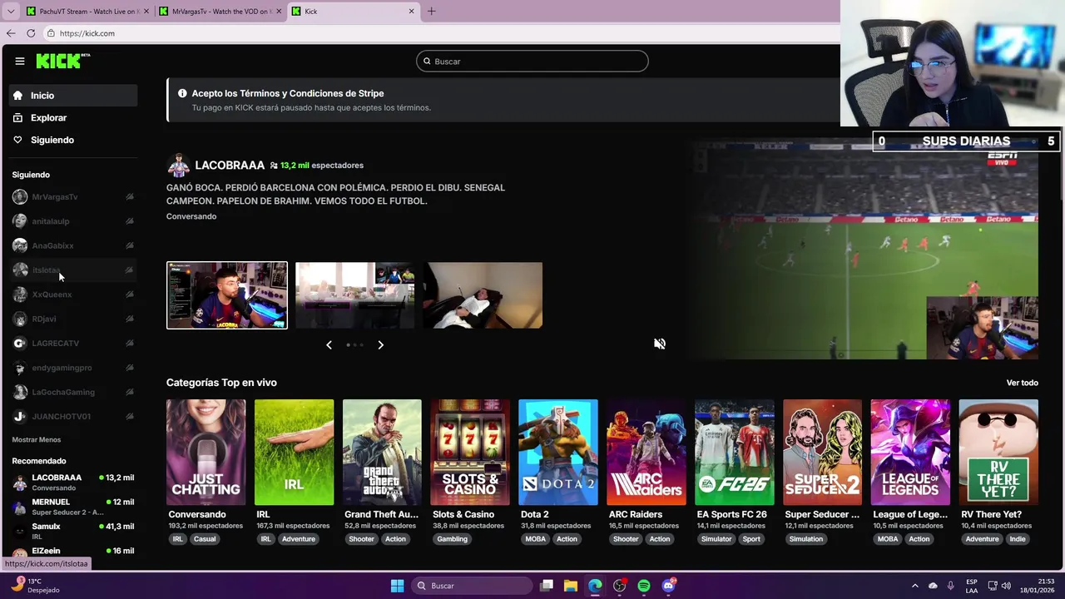Open a new browser tab

431,12
